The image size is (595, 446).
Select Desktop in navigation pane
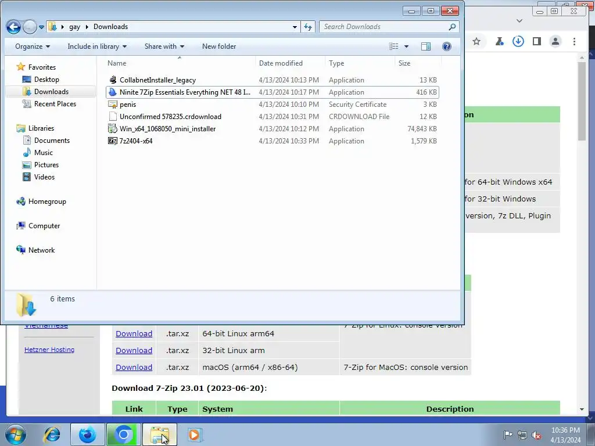pyautogui.click(x=46, y=79)
